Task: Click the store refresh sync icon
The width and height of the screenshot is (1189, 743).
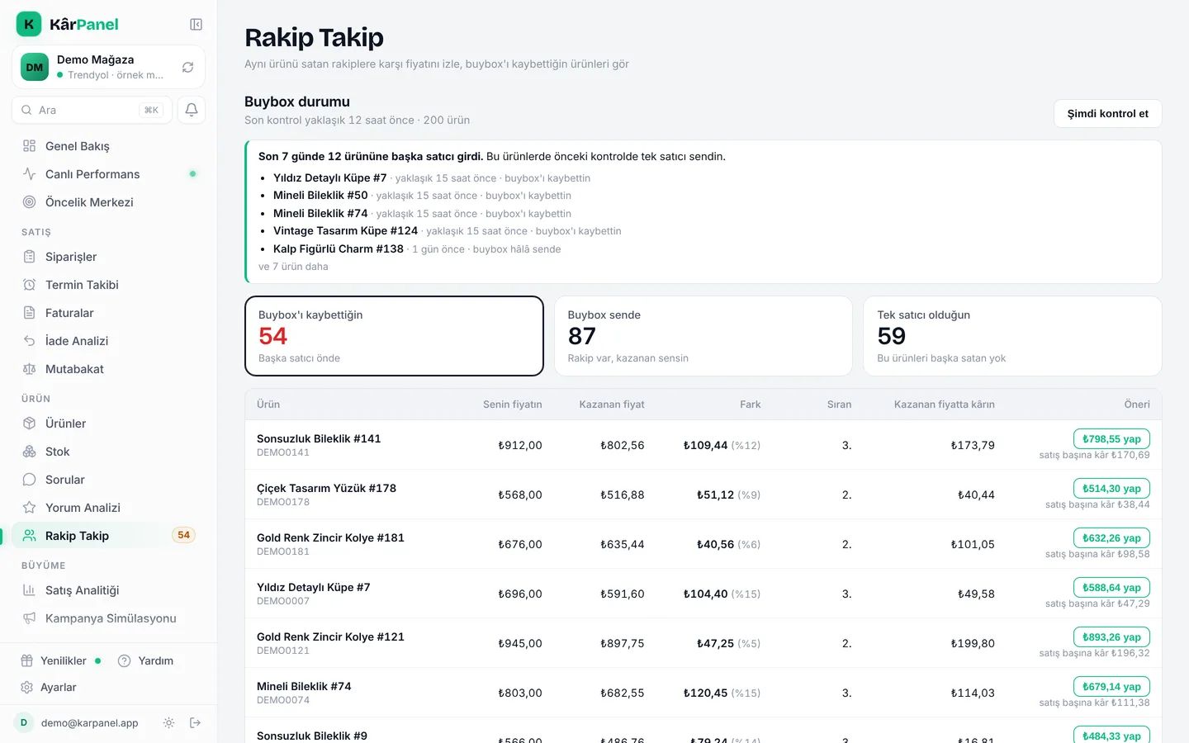Action: 187,68
